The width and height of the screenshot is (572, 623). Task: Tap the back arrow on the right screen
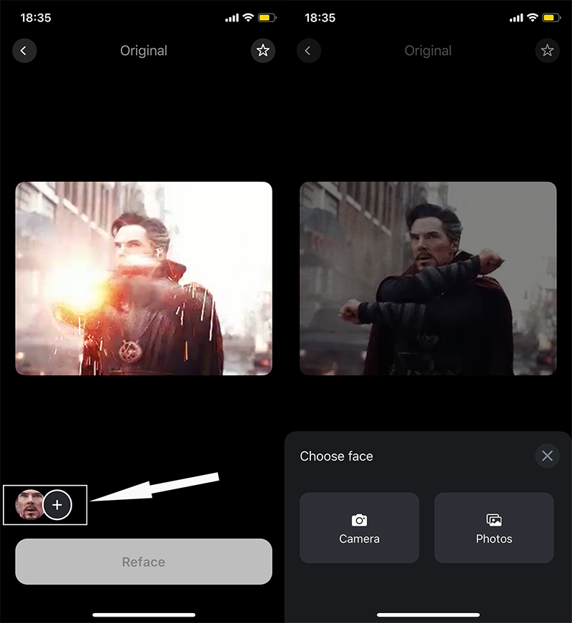coord(309,51)
